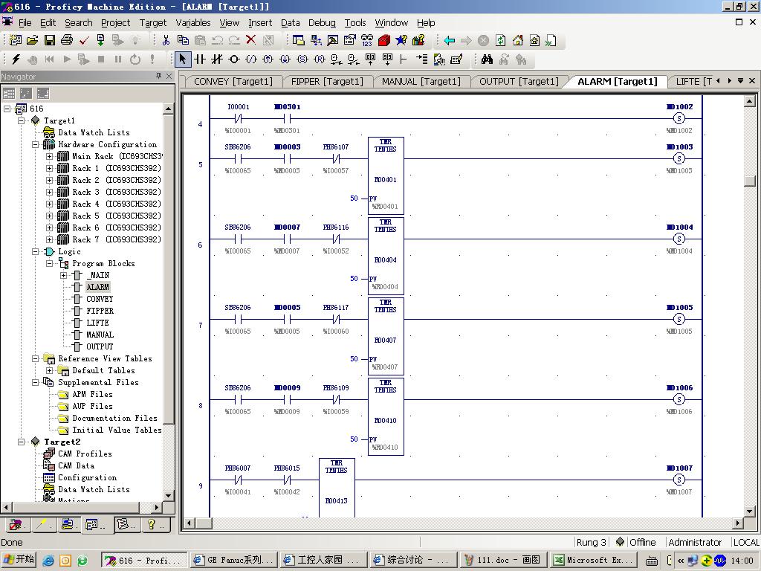This screenshot has height=571, width=761.
Task: Select the normally closed contact tool
Action: (x=217, y=59)
